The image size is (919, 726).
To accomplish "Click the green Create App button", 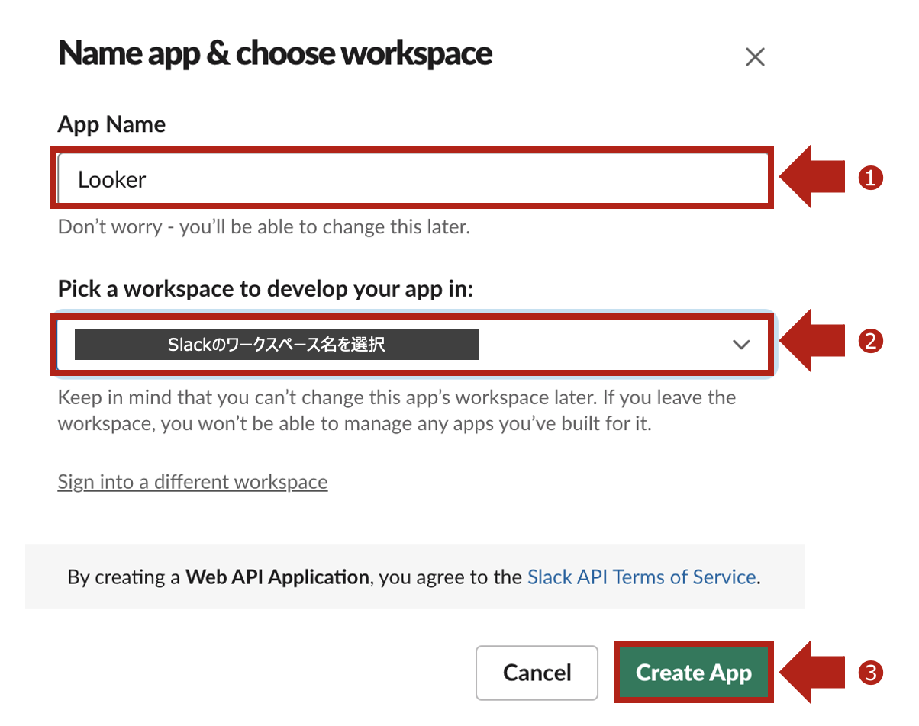I will point(693,673).
